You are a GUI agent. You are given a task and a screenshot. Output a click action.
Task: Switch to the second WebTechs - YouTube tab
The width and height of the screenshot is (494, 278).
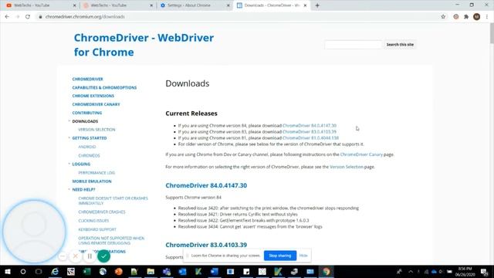coord(117,5)
